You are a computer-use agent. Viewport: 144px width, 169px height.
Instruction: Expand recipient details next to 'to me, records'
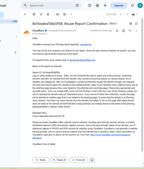pyautogui.click(x=46, y=34)
